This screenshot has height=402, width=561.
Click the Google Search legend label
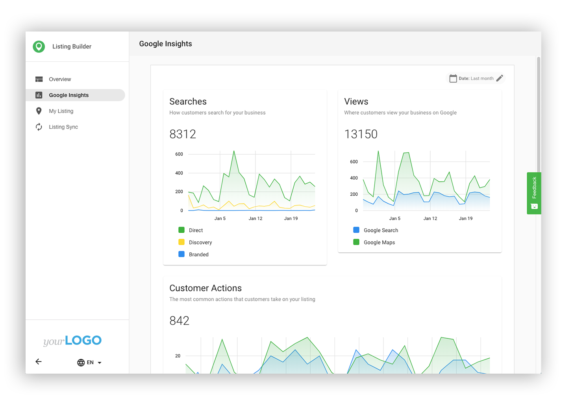tap(381, 230)
